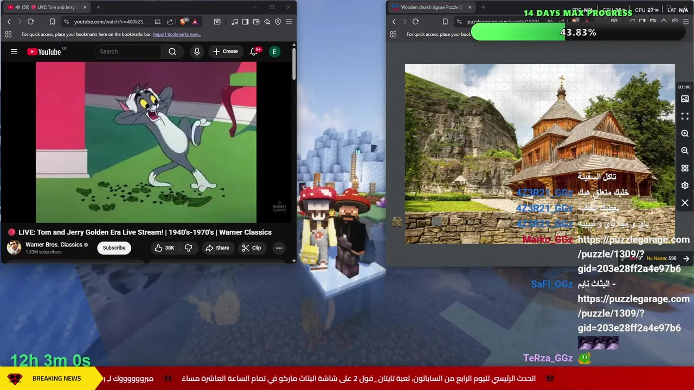Mute the tab via its speaker icon
This screenshot has width=694, height=390.
tap(17, 7)
